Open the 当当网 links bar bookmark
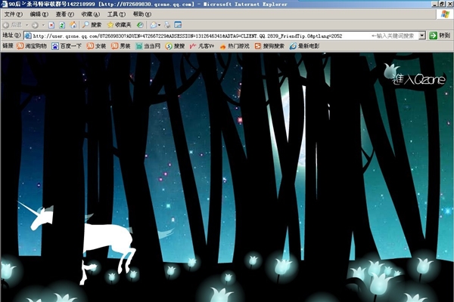 click(x=148, y=46)
